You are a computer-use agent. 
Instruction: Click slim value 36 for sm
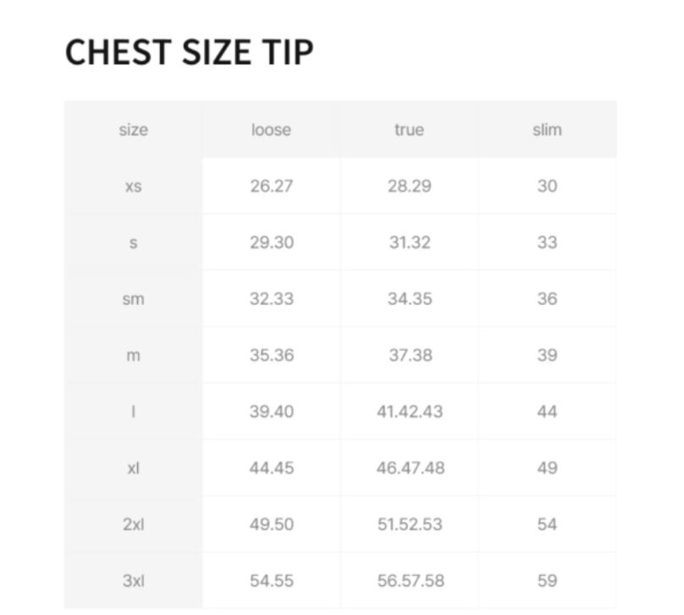(547, 299)
